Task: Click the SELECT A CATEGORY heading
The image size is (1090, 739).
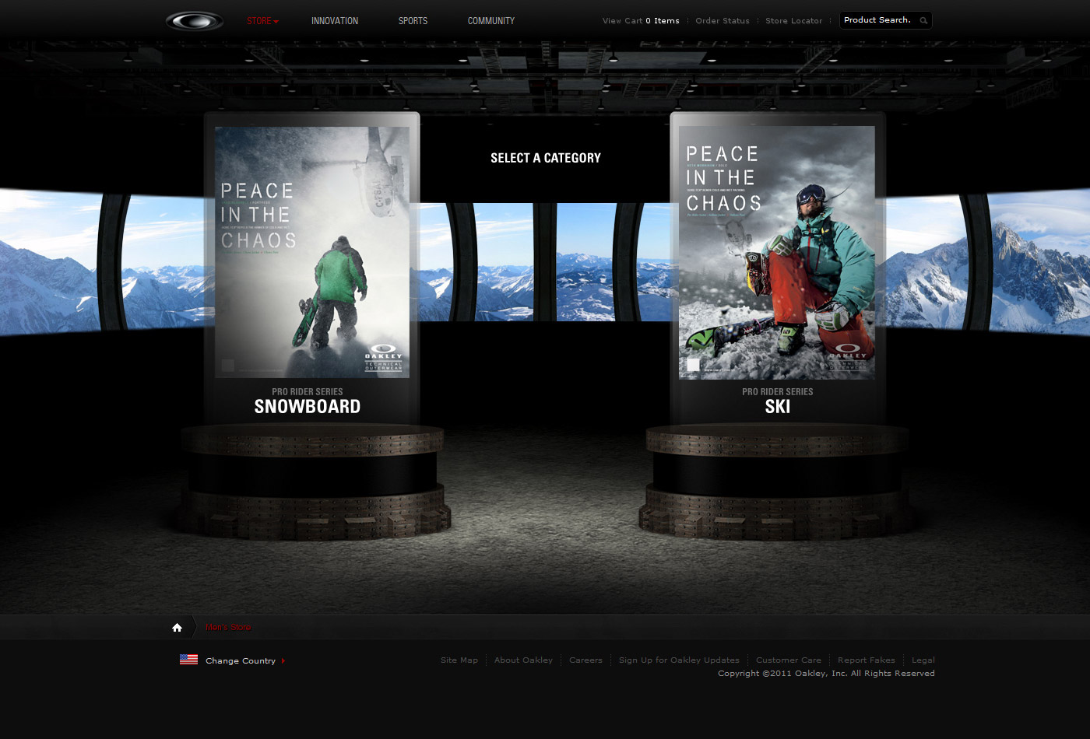Action: [546, 158]
